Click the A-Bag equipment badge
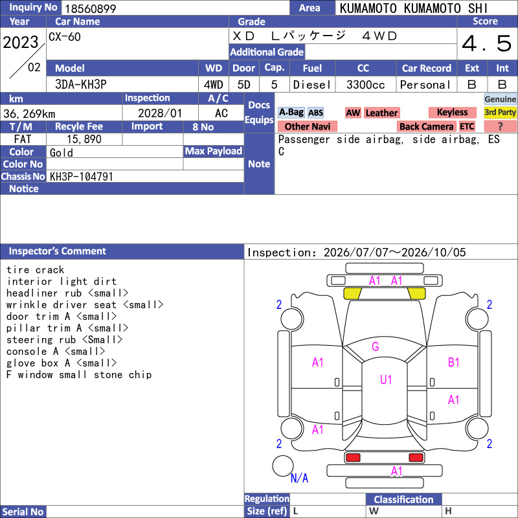The height and width of the screenshot is (518, 518). tap(291, 112)
